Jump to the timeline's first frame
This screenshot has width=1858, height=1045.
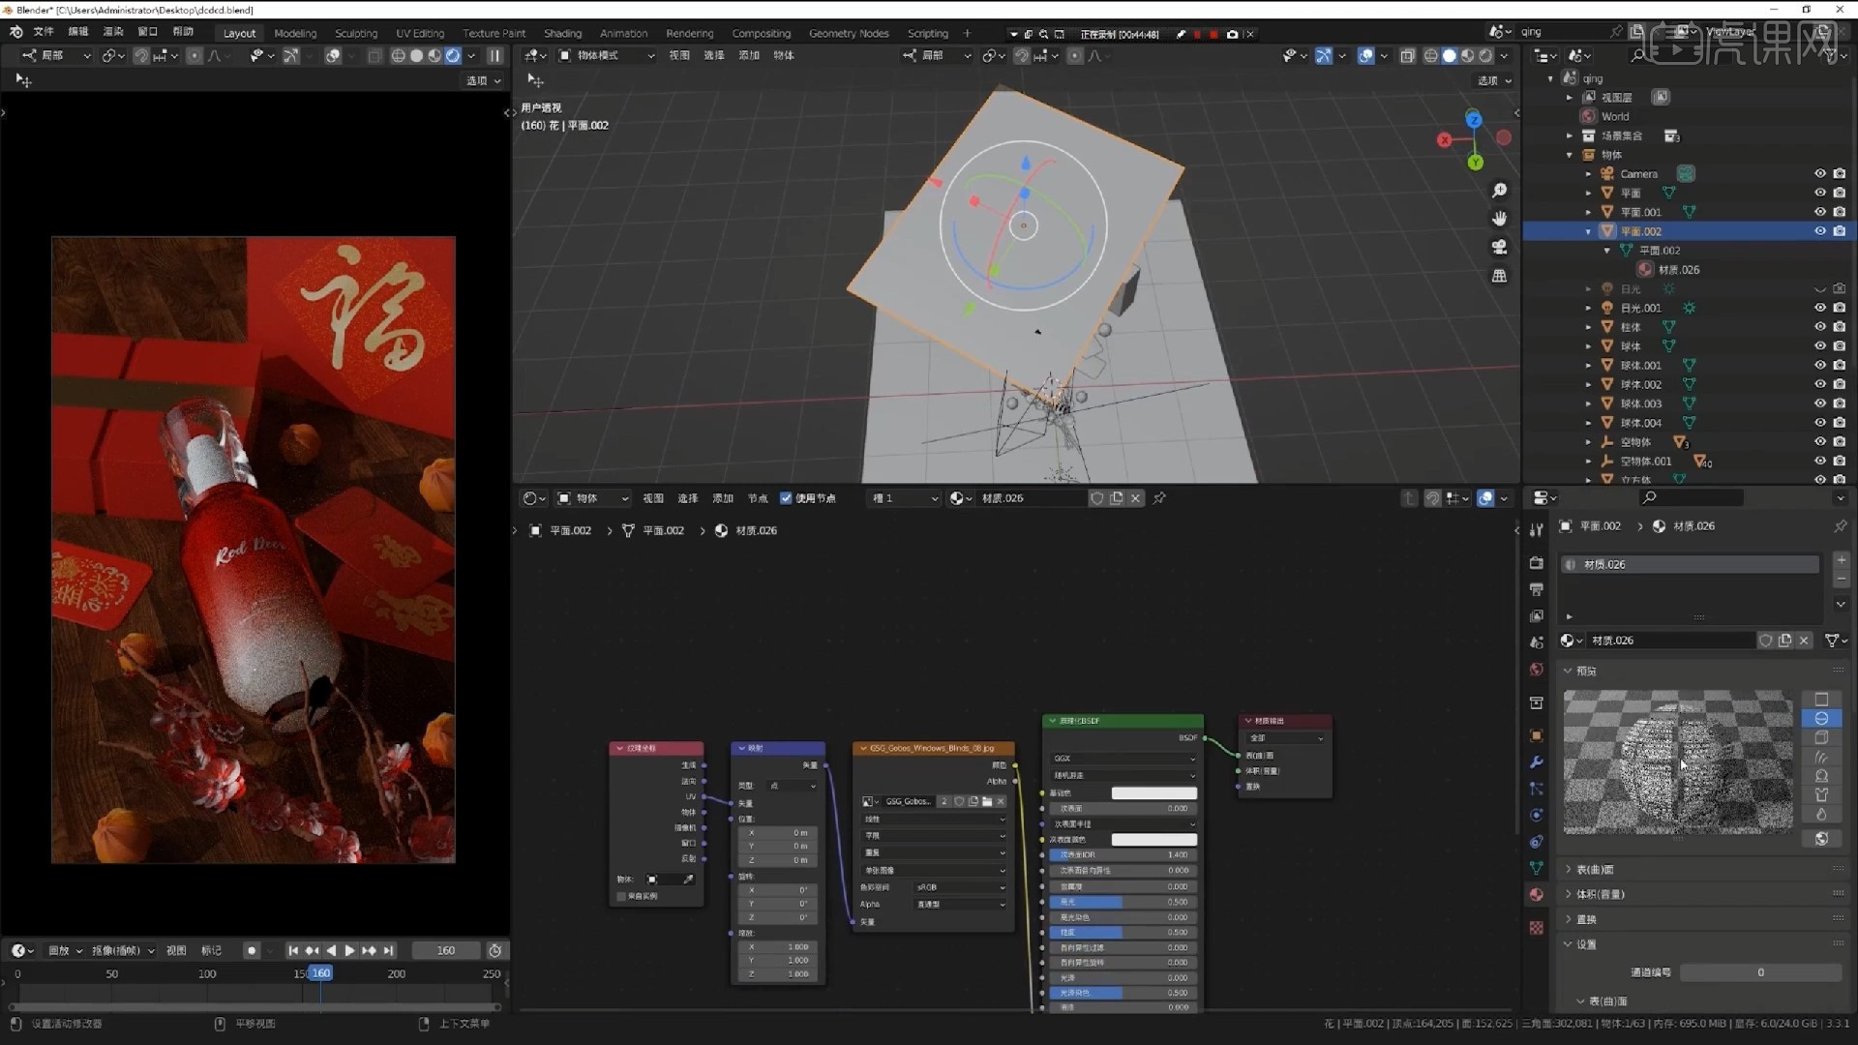click(x=293, y=951)
